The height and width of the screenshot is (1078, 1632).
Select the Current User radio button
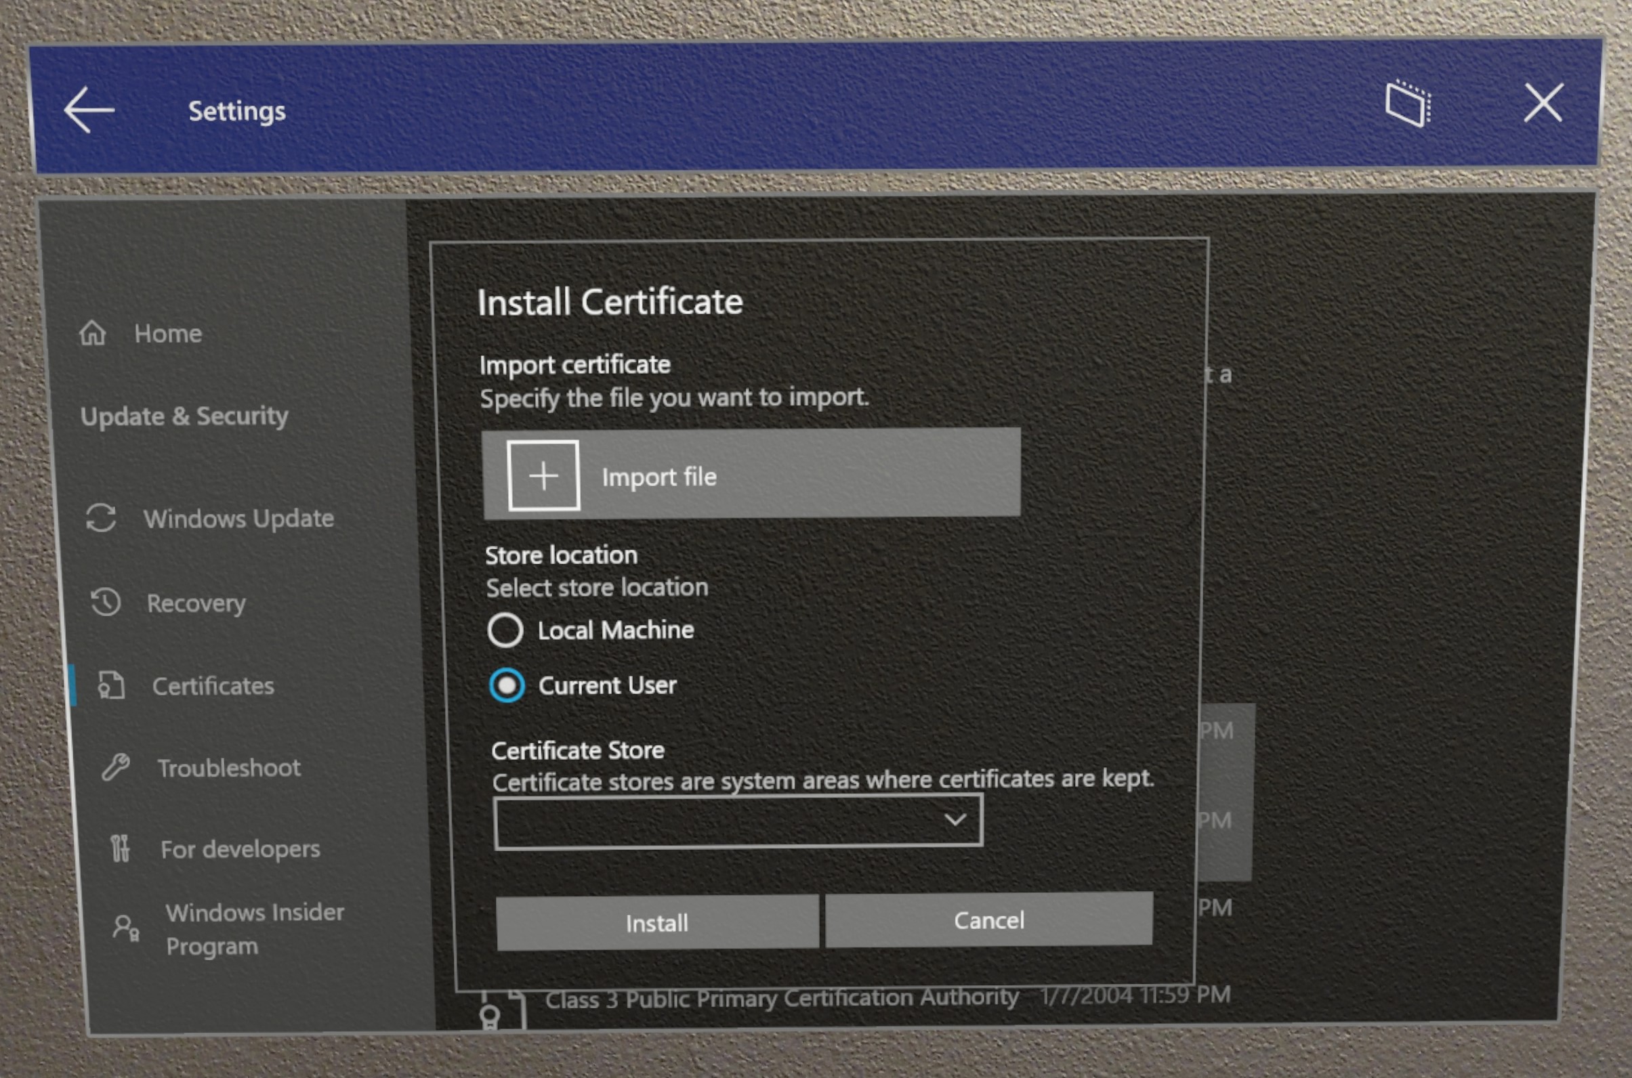point(507,685)
